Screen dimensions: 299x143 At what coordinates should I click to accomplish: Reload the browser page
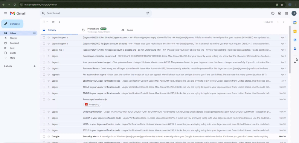click(15, 4)
